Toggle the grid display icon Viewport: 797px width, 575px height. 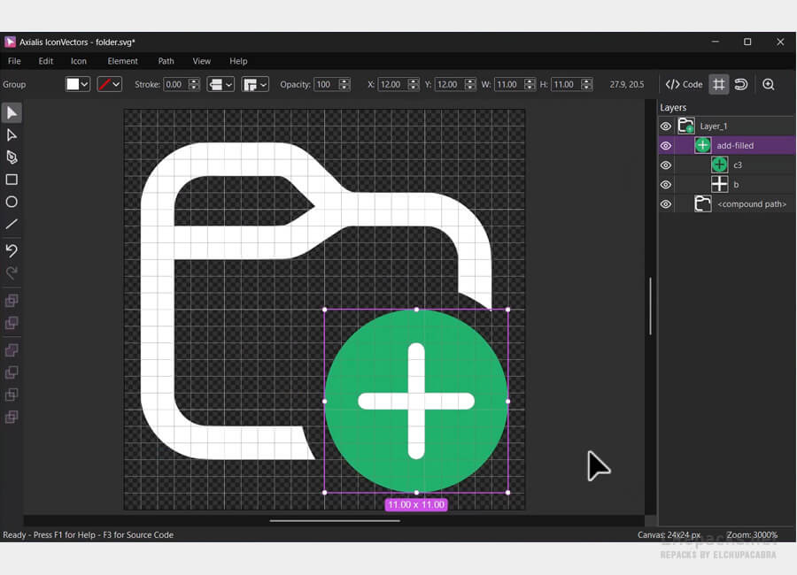(718, 84)
